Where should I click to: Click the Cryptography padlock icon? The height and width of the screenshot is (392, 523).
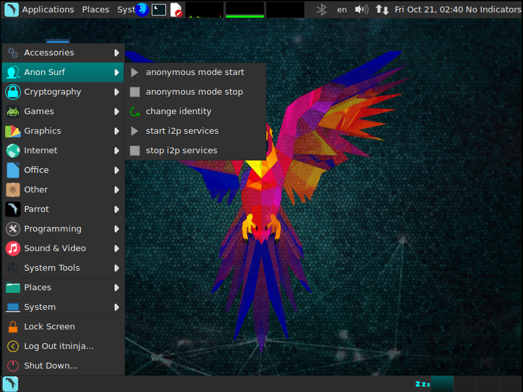13,92
